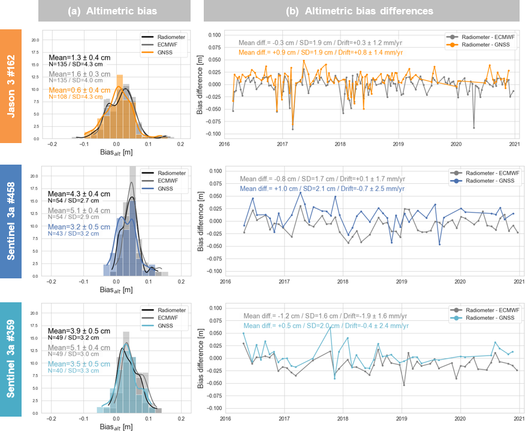The width and height of the screenshot is (525, 431).
Task: Click orange "Mean diff.= +0.9 cm" annotation line
Action: click(x=321, y=53)
